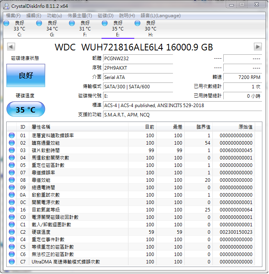Click the power-on hours field showing 0 小時
This screenshot has width=269, height=274.
242,96
